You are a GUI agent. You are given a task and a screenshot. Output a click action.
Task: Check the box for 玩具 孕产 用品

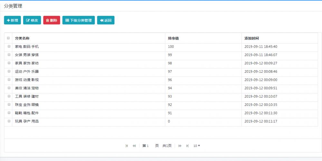(x=9, y=121)
